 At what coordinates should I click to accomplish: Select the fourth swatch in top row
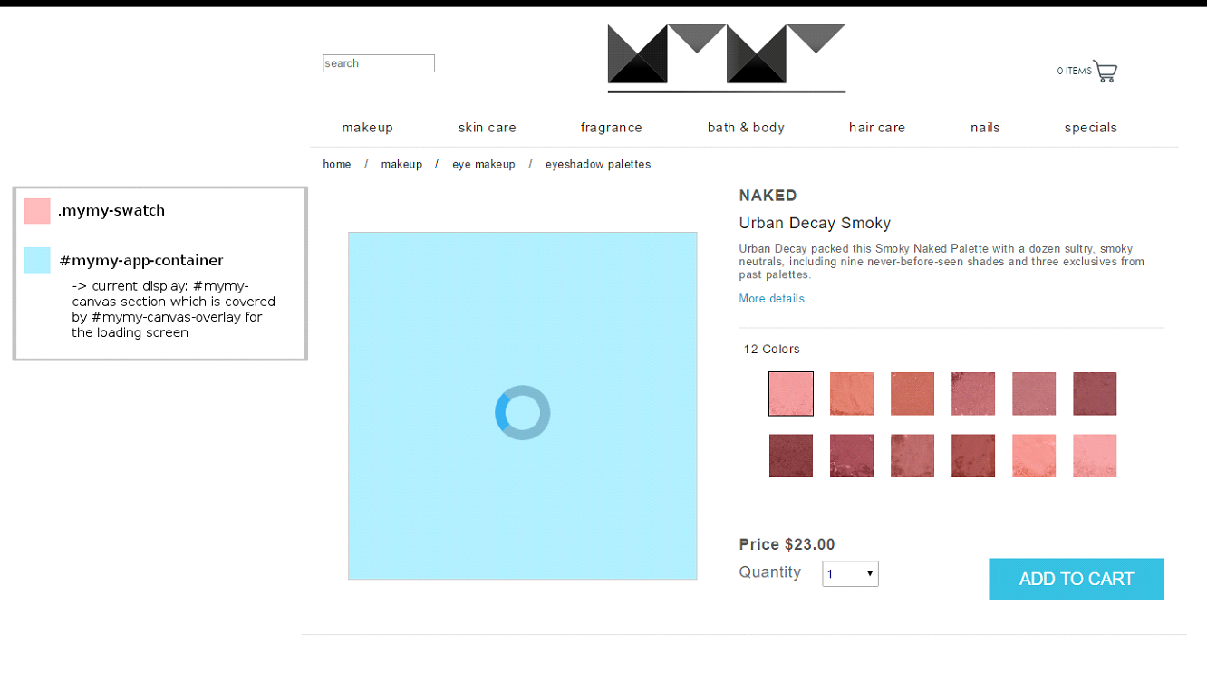click(x=973, y=394)
